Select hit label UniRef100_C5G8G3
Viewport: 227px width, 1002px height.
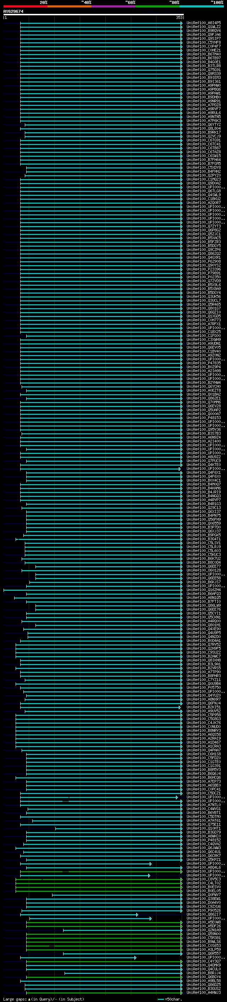[x=204, y=718]
